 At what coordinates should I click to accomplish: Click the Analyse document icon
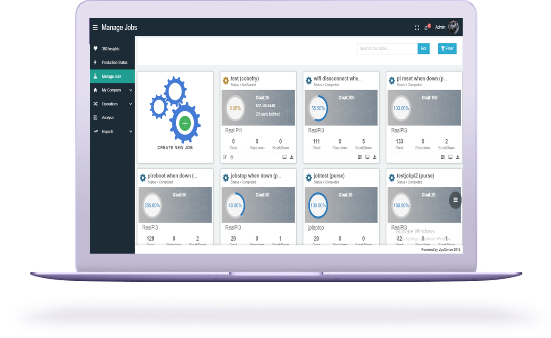pyautogui.click(x=95, y=118)
